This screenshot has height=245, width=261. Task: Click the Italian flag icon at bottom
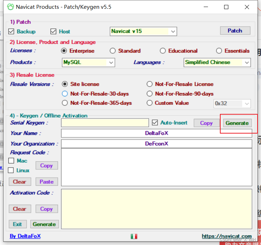134,236
